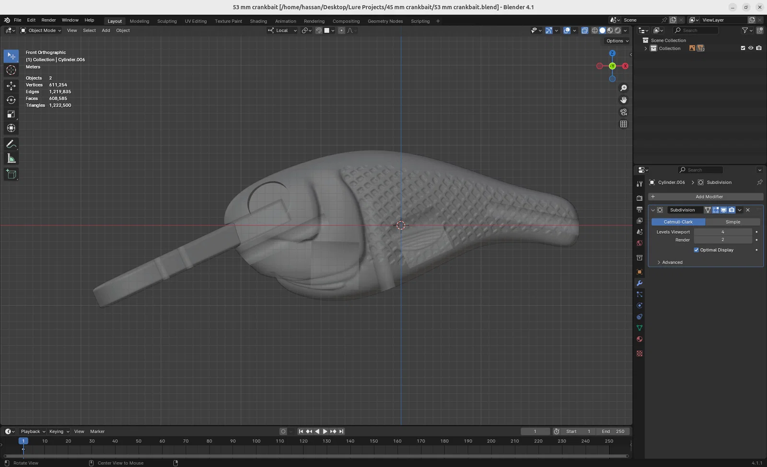Select the Rotate tool in toolbar
Viewport: 767px width, 467px height.
[x=11, y=100]
